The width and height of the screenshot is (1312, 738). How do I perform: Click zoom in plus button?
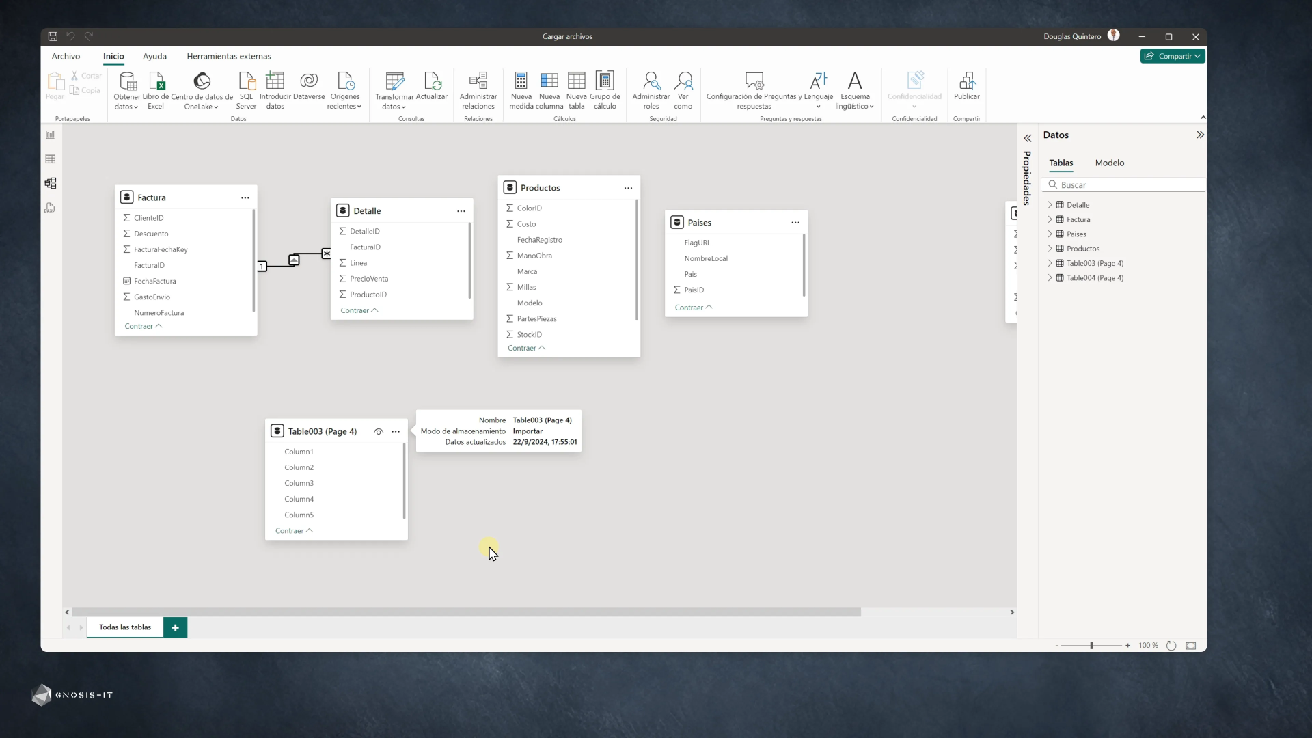point(1127,646)
